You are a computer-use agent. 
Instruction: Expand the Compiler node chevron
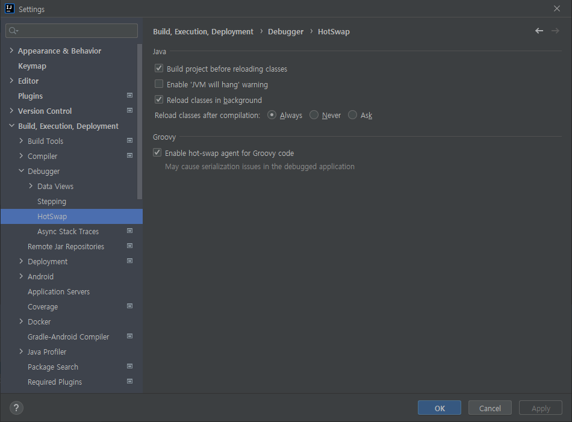pos(21,156)
